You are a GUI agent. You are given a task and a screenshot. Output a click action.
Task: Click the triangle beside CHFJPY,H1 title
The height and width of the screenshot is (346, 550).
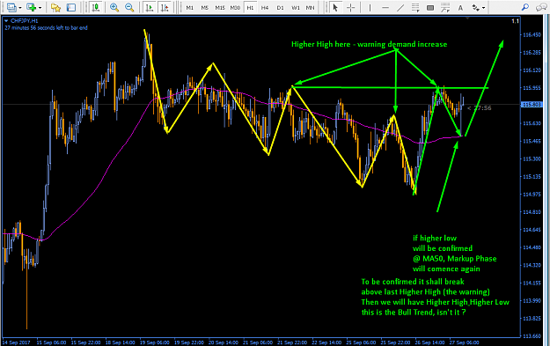[6, 21]
